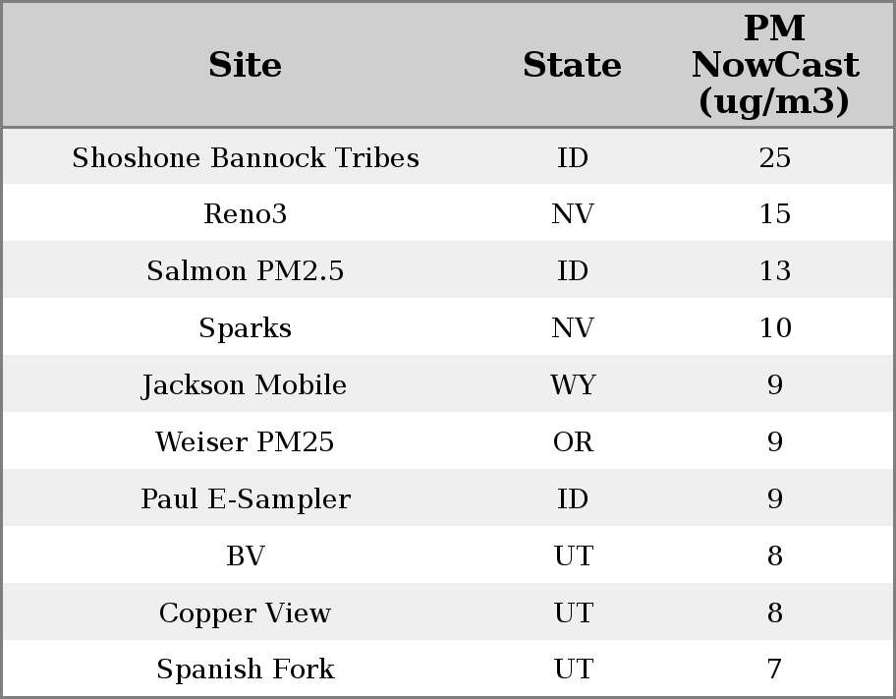The width and height of the screenshot is (896, 699).
Task: Click the Copper View site
Action: [246, 613]
